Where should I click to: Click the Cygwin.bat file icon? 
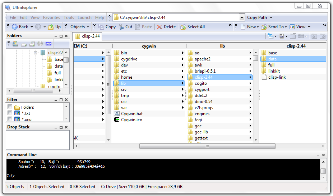coord(117,113)
